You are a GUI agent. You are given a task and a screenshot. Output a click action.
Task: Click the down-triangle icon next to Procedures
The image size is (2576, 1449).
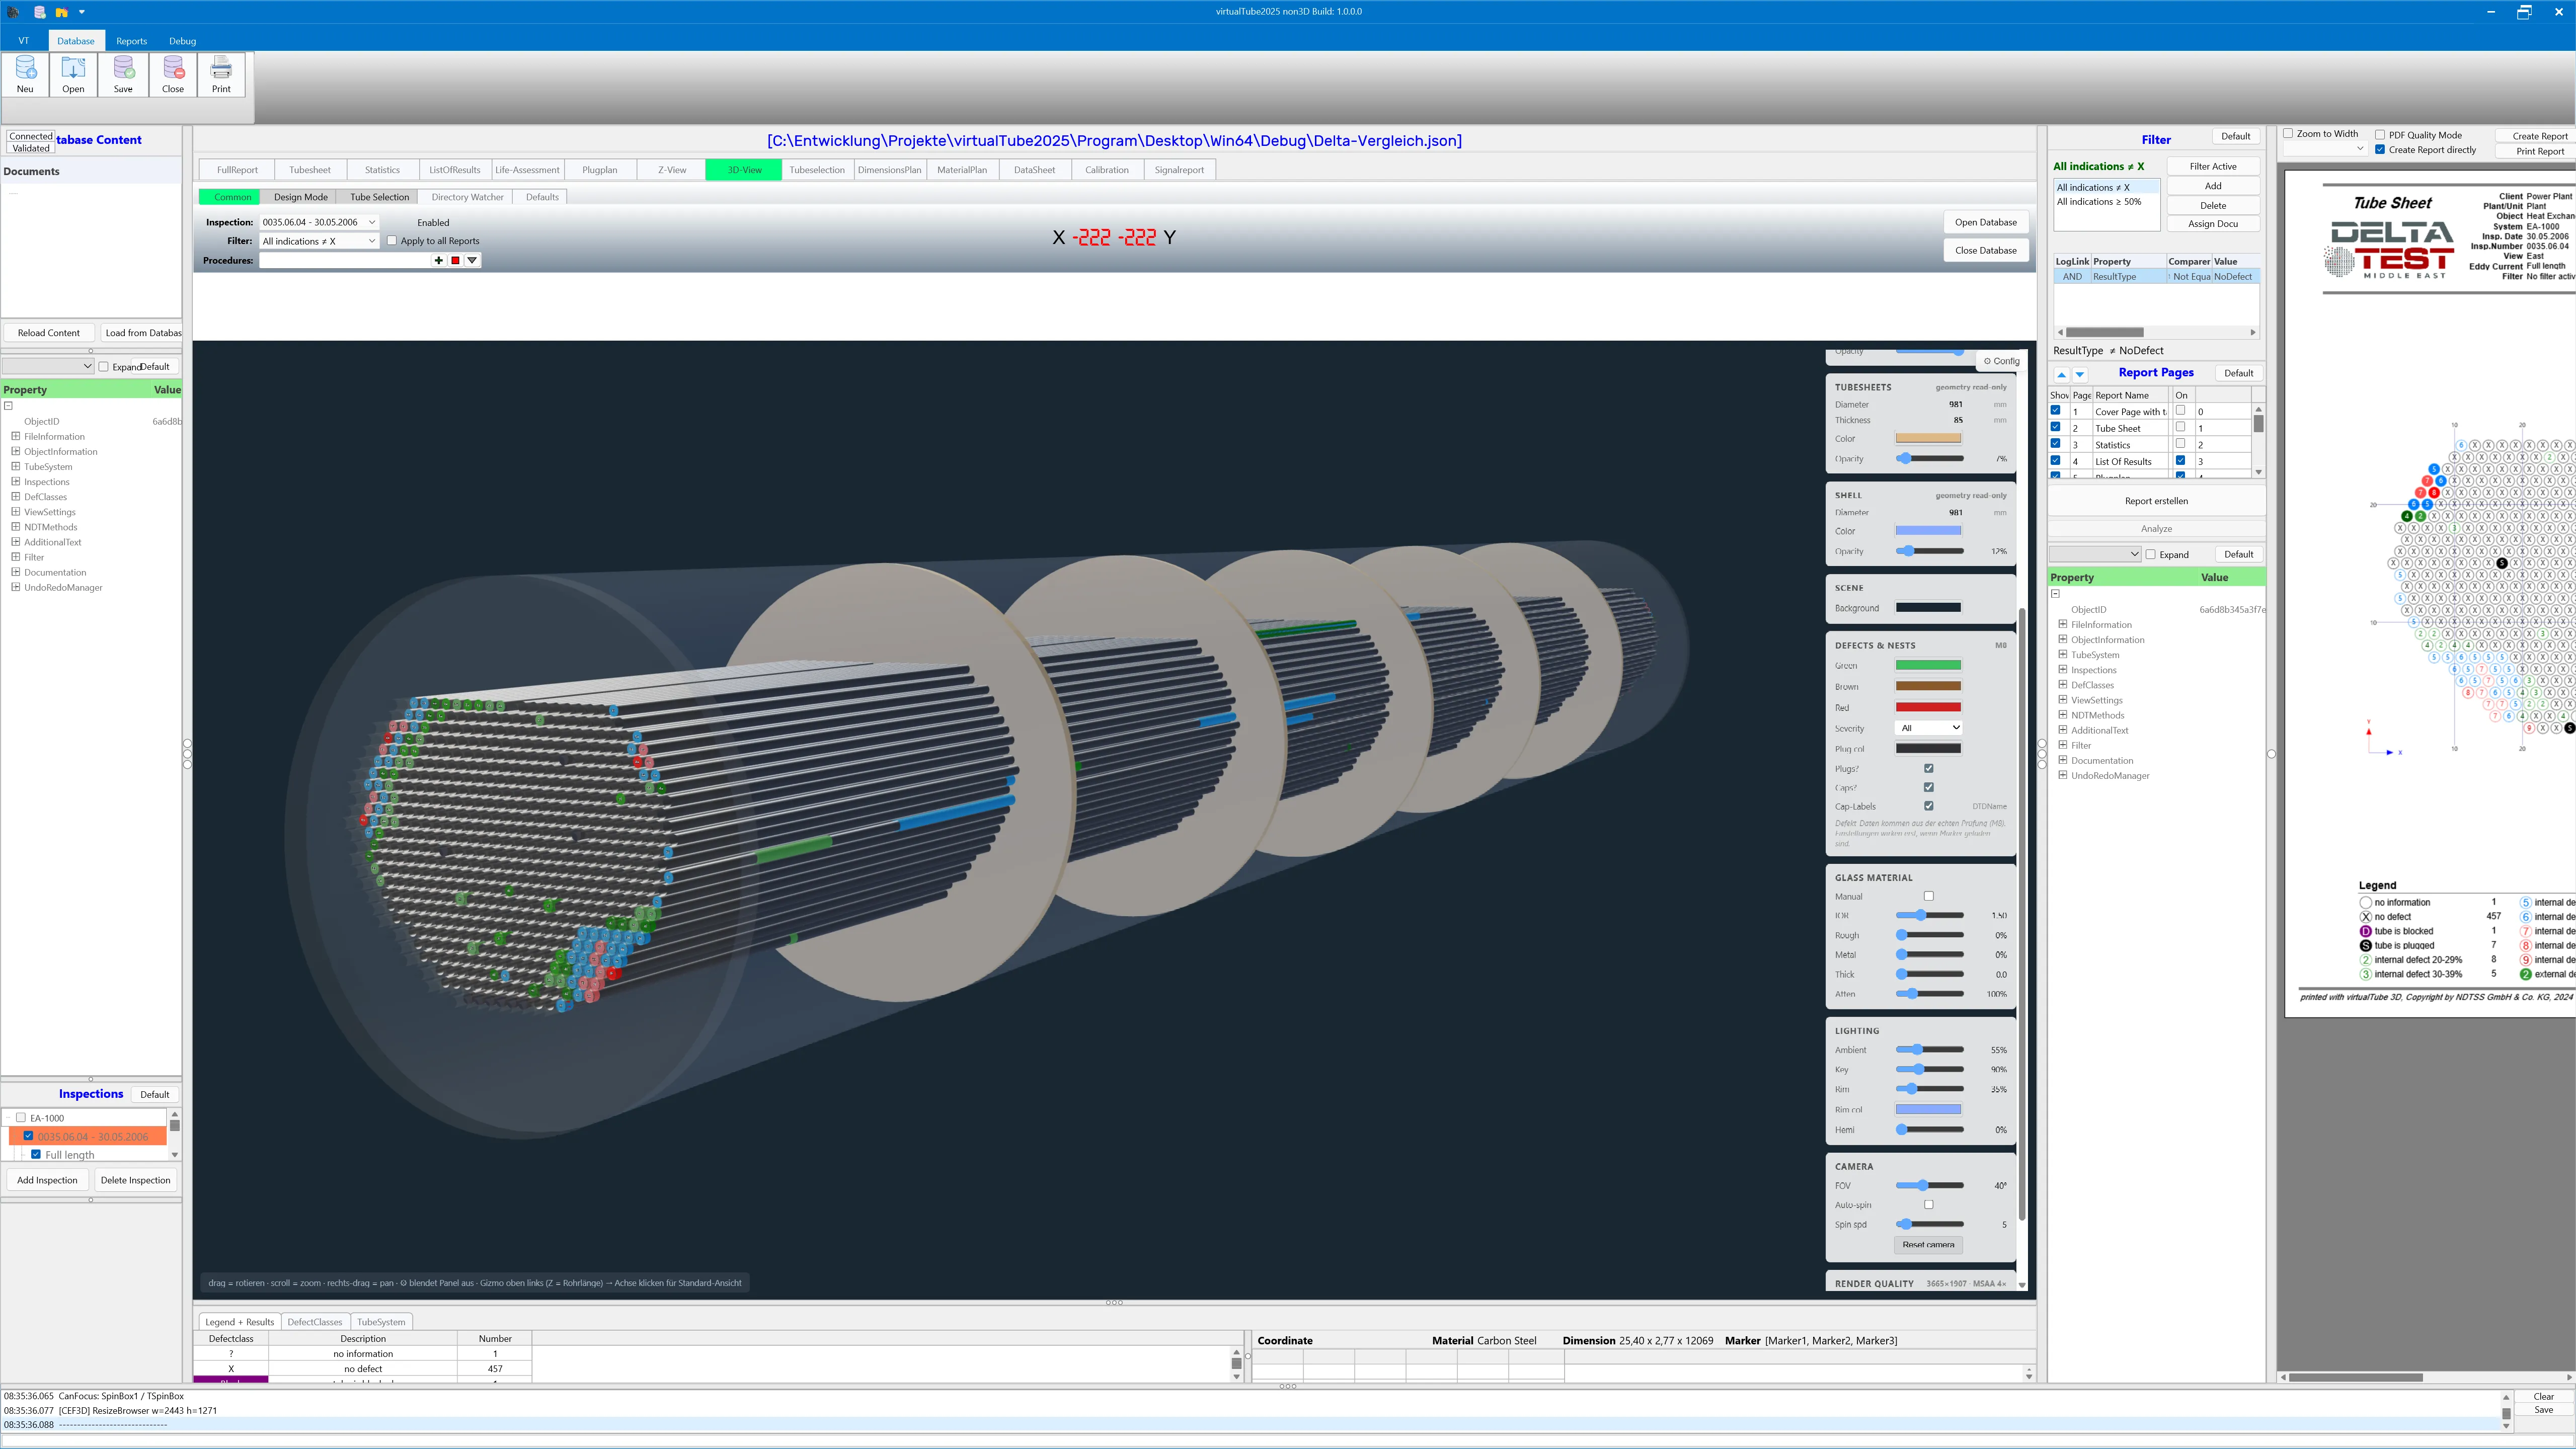[x=472, y=260]
